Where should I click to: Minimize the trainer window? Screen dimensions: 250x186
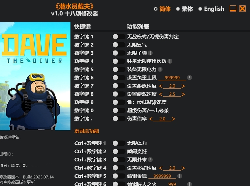pos(233,9)
